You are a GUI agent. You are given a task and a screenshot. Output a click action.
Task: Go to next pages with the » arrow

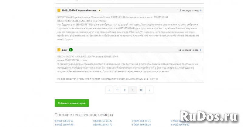coord(149,90)
